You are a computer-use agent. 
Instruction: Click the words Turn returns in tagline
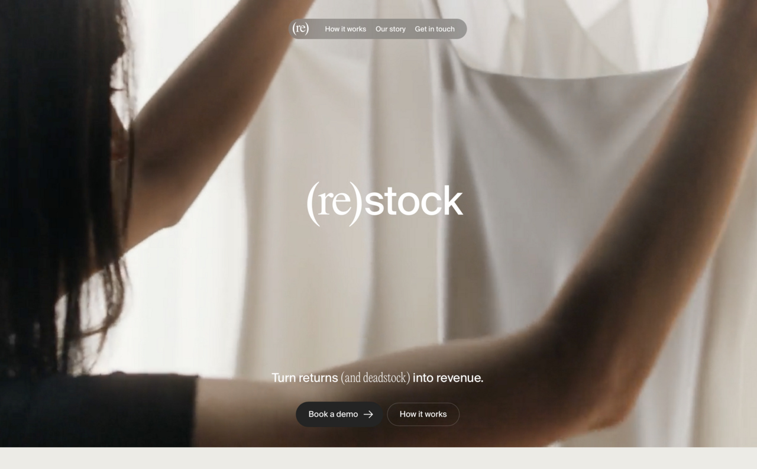click(x=305, y=377)
